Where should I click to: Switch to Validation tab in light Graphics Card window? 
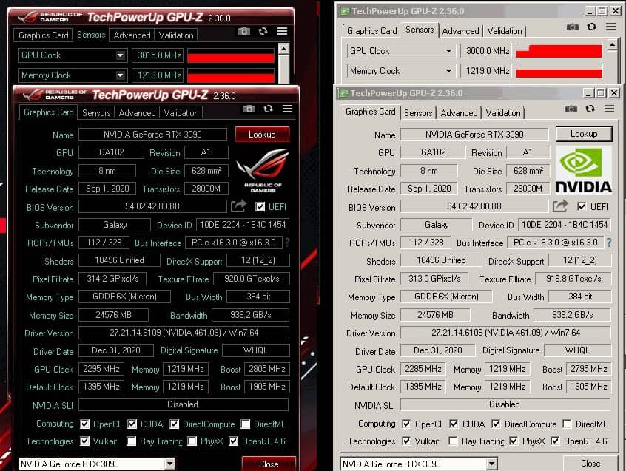[503, 113]
